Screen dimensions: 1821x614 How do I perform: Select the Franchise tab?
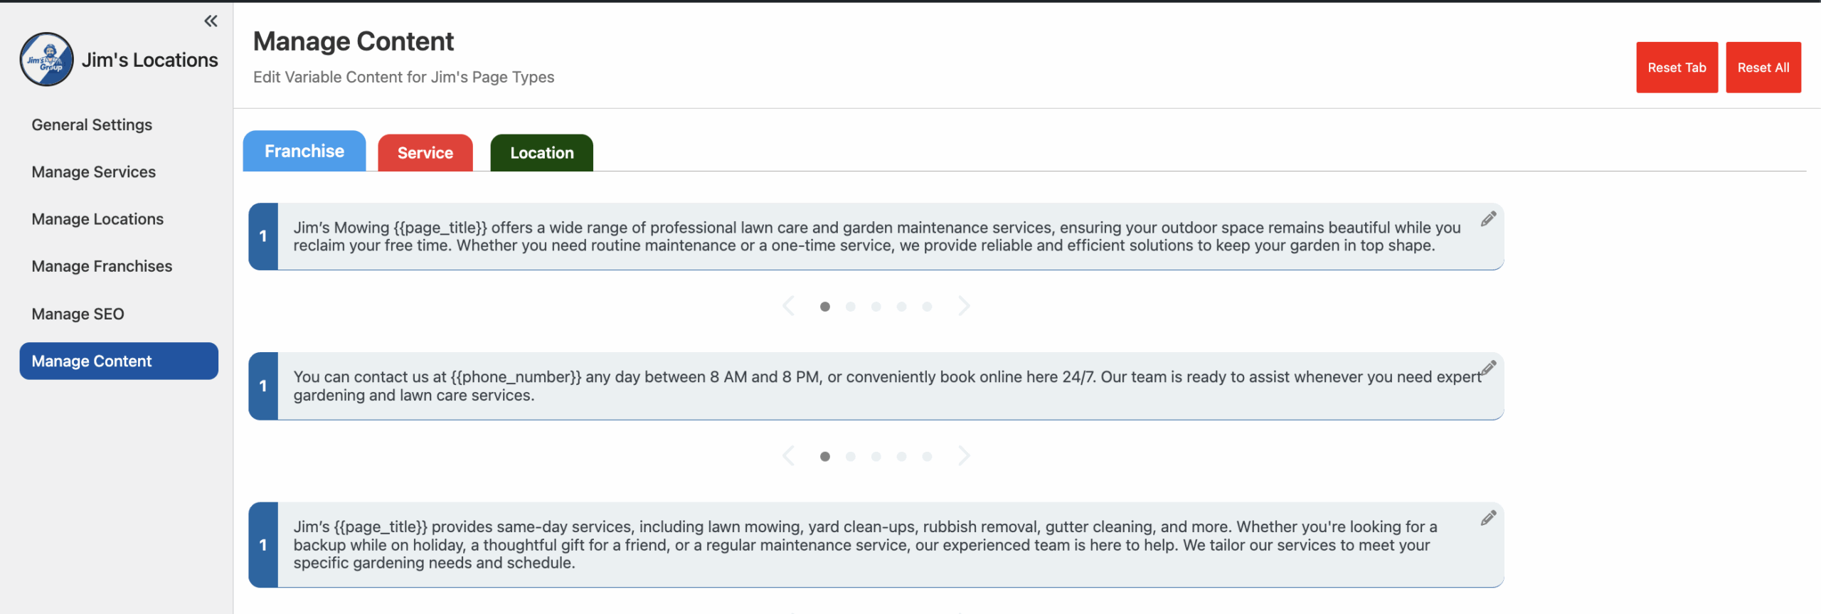coord(304,151)
